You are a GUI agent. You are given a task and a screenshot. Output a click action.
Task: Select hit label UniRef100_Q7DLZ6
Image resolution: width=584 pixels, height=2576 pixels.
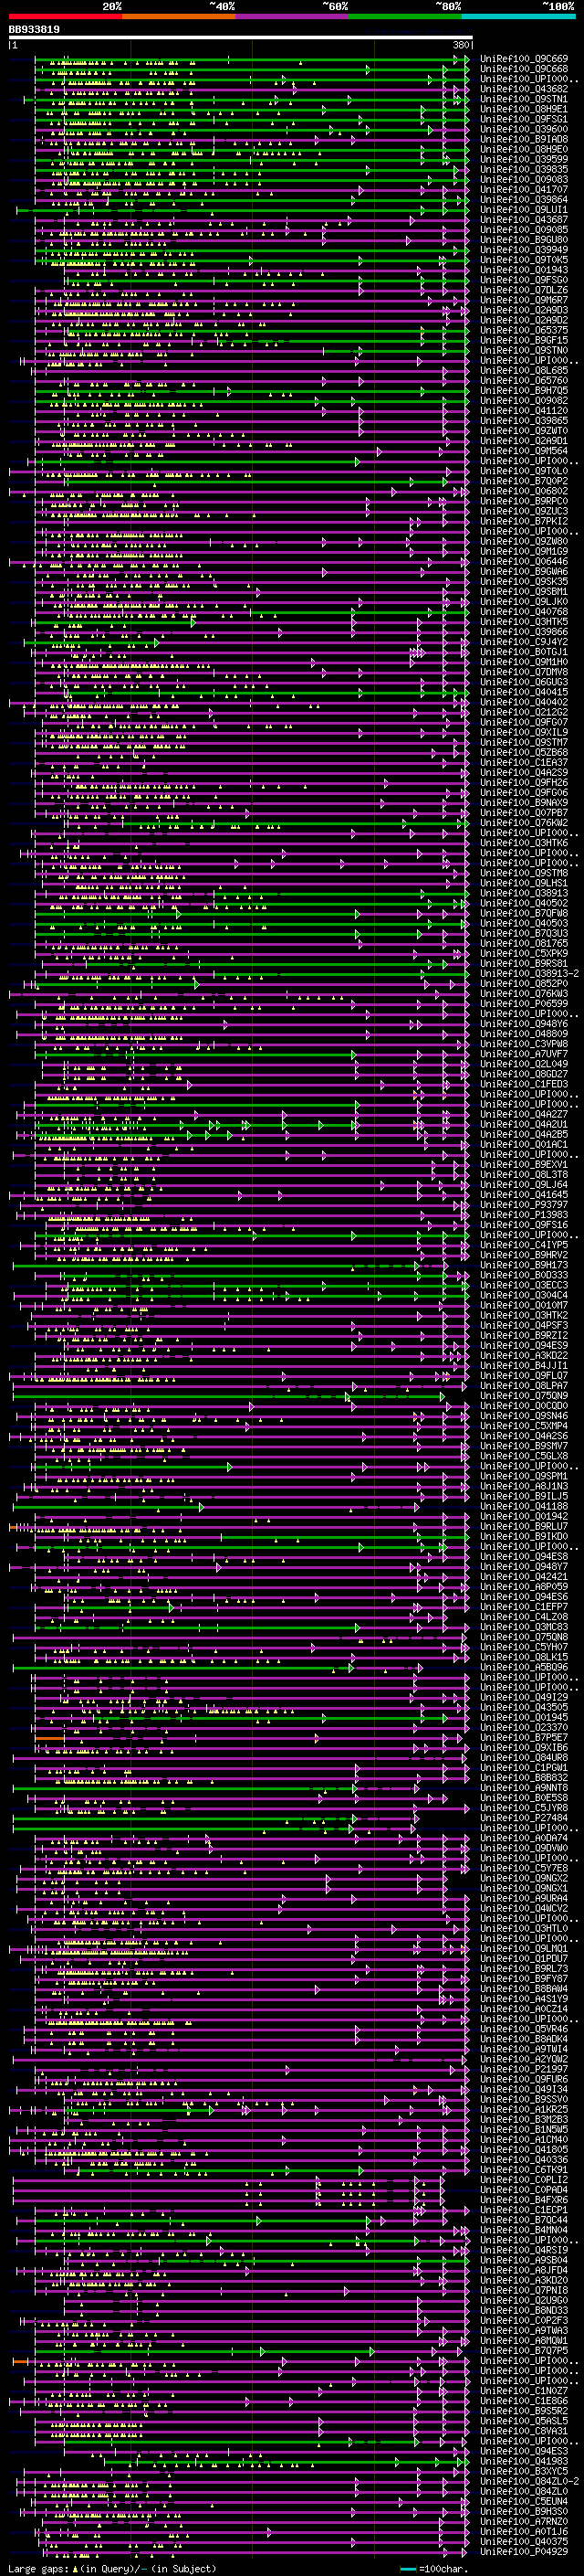click(524, 290)
